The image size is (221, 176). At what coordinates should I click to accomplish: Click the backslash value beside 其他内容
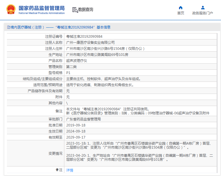(67, 103)
